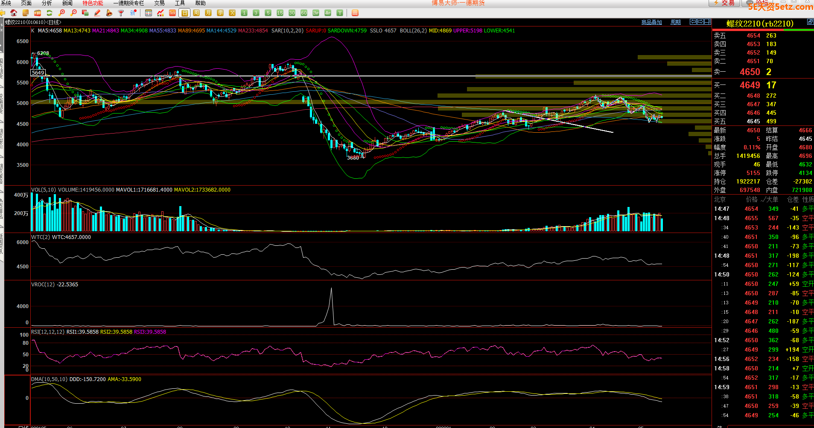This screenshot has height=428, width=814.
Task: Zoom in with magnifier plus icon
Action: pos(62,13)
